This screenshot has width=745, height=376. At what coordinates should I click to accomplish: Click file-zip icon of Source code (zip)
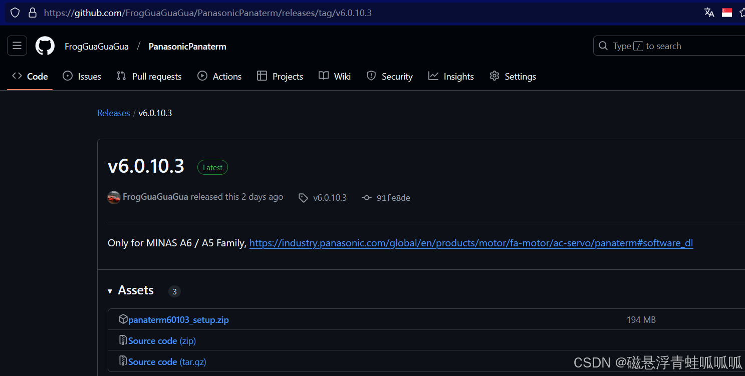(x=123, y=340)
